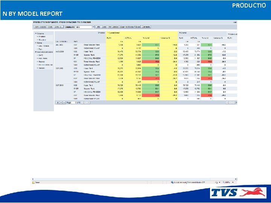This screenshot has width=271, height=203.
Task: Click the Print Version button
Action: pyautogui.click(x=113, y=27)
